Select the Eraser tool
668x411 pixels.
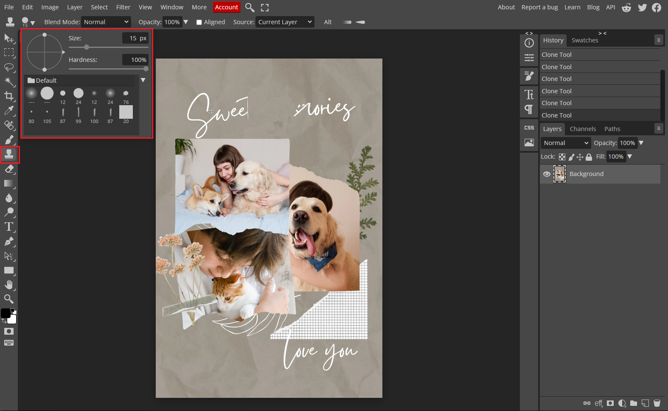tap(9, 169)
